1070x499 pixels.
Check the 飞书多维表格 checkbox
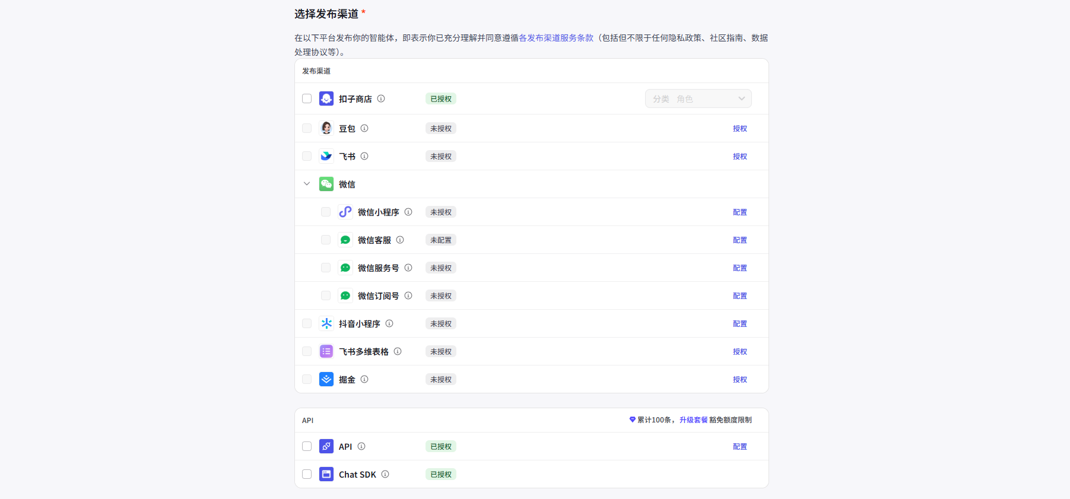click(x=307, y=351)
